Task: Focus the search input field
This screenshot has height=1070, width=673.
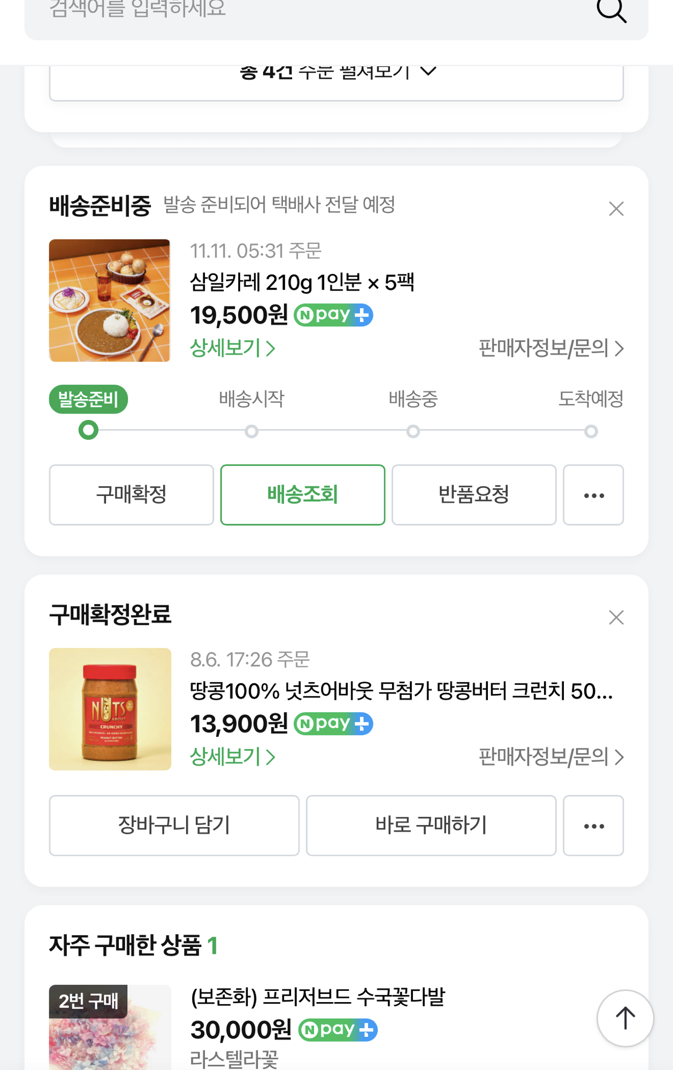Action: point(300,11)
